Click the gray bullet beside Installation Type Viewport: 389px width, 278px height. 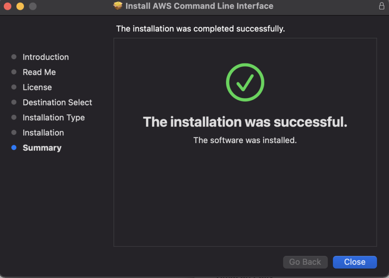point(14,117)
